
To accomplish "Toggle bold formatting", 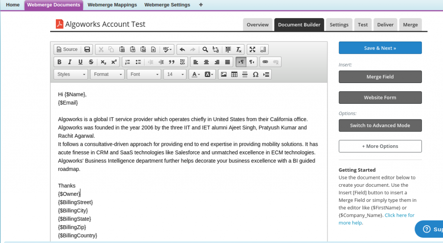I will click(60, 62).
